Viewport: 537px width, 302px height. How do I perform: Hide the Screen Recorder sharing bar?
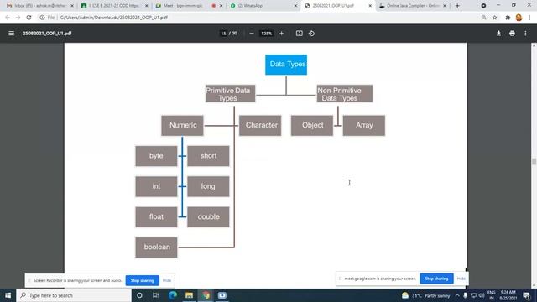(x=167, y=280)
